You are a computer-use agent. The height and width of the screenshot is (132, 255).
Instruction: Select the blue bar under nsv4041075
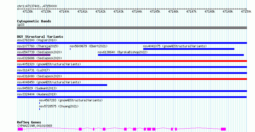[189, 49]
